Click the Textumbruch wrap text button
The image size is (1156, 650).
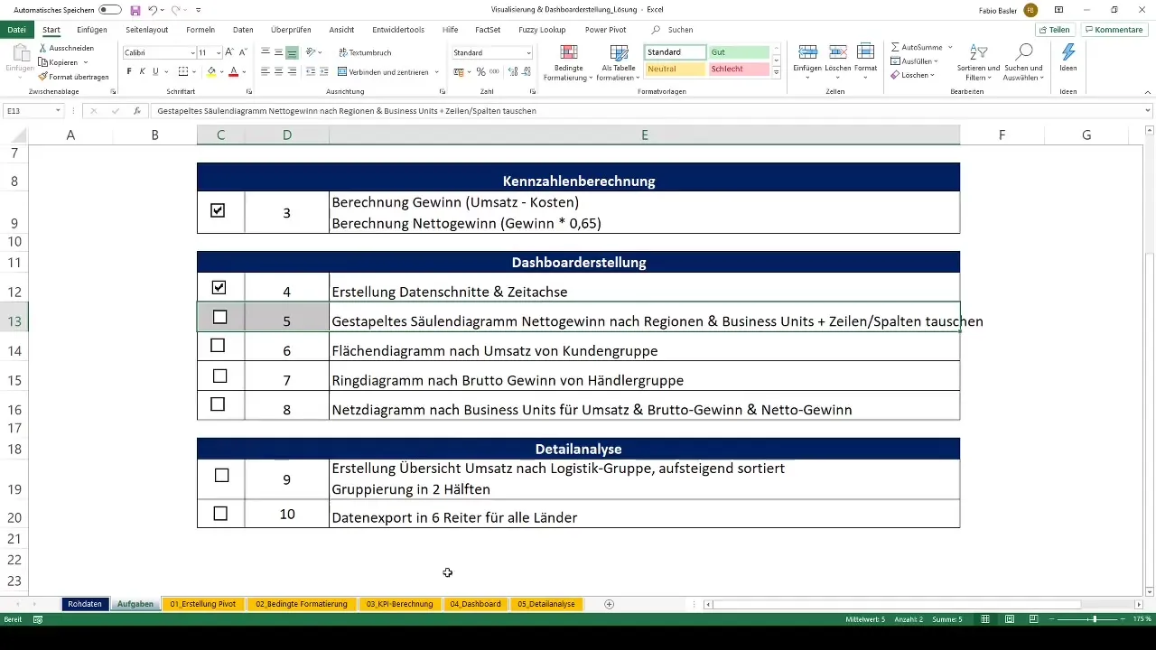[x=364, y=52]
